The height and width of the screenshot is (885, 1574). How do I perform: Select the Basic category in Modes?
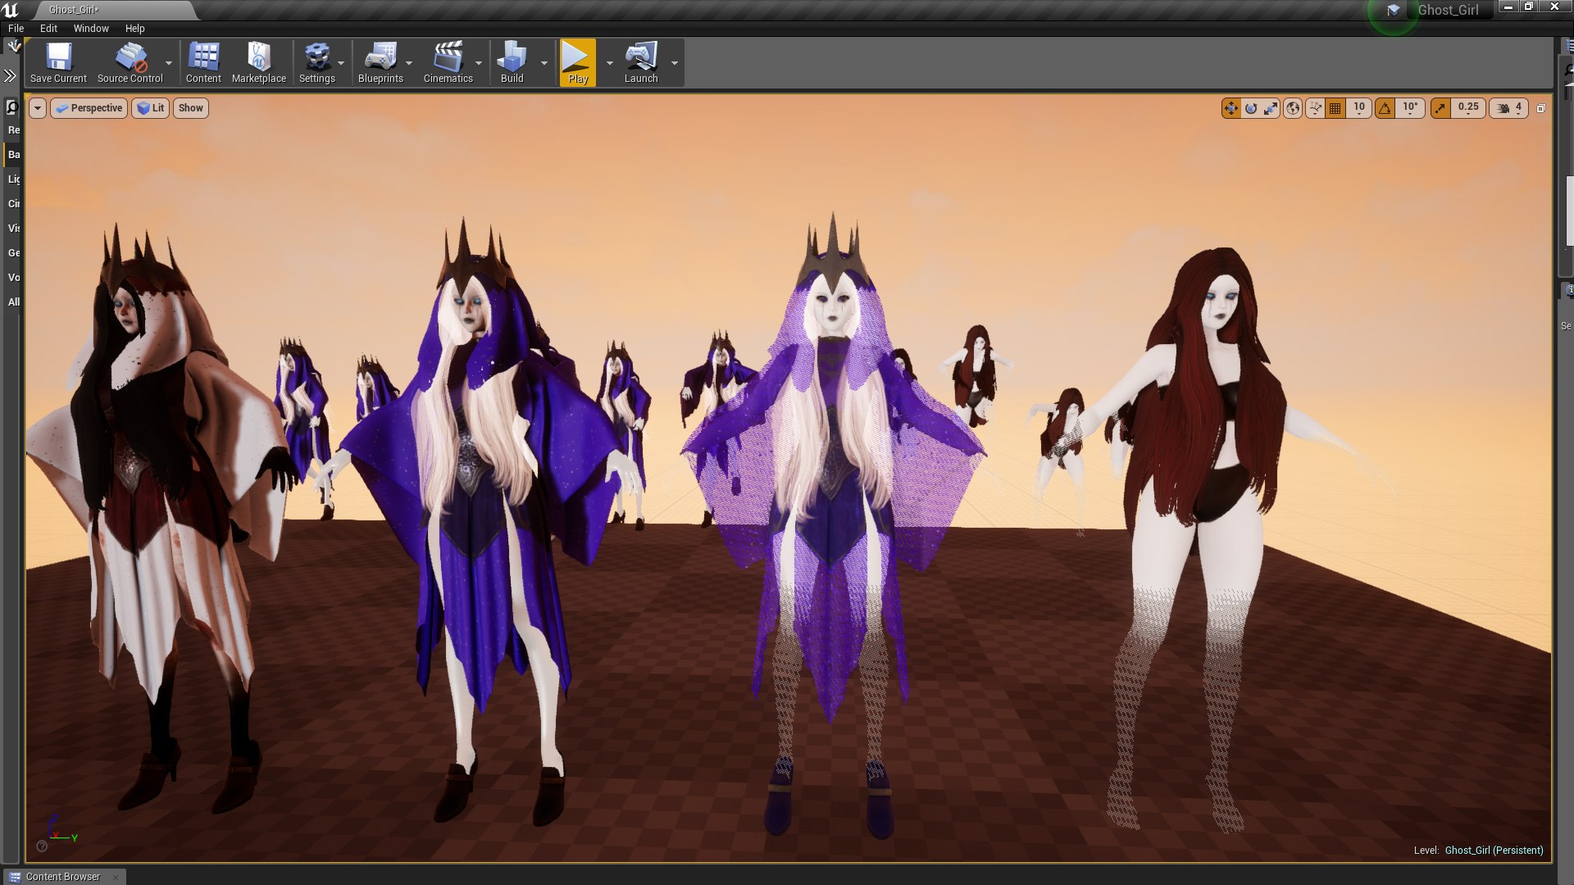14,155
